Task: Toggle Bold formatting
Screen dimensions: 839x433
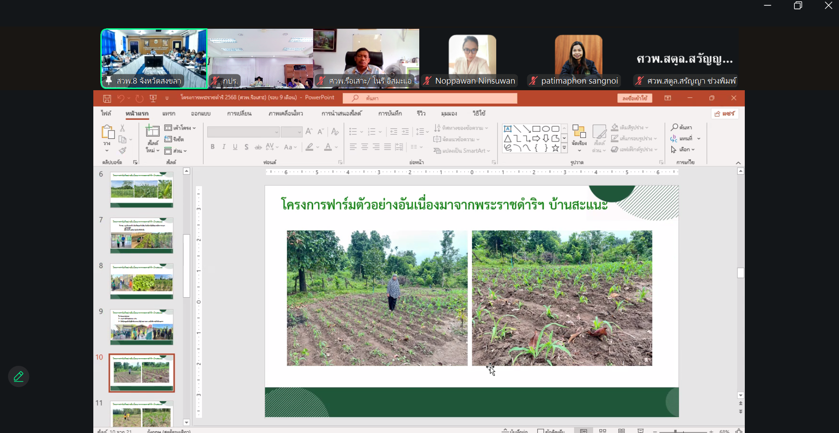Action: coord(213,147)
